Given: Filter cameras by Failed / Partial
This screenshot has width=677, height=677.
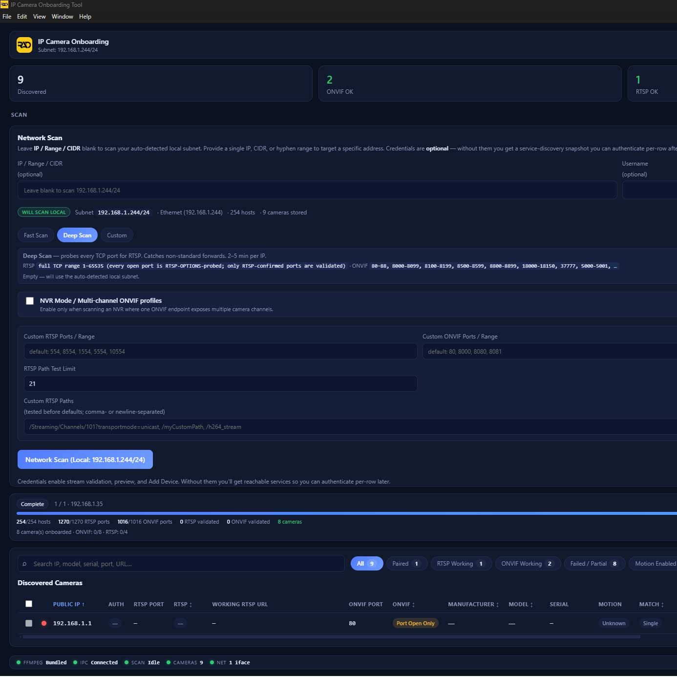Looking at the screenshot, I should 594,564.
